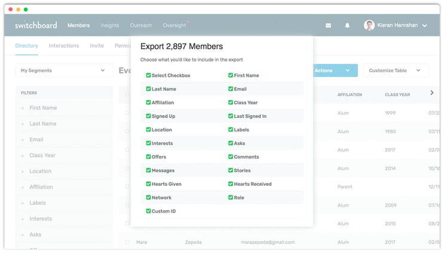Open the mail envelope icon
This screenshot has width=448, height=273.
pos(329,26)
